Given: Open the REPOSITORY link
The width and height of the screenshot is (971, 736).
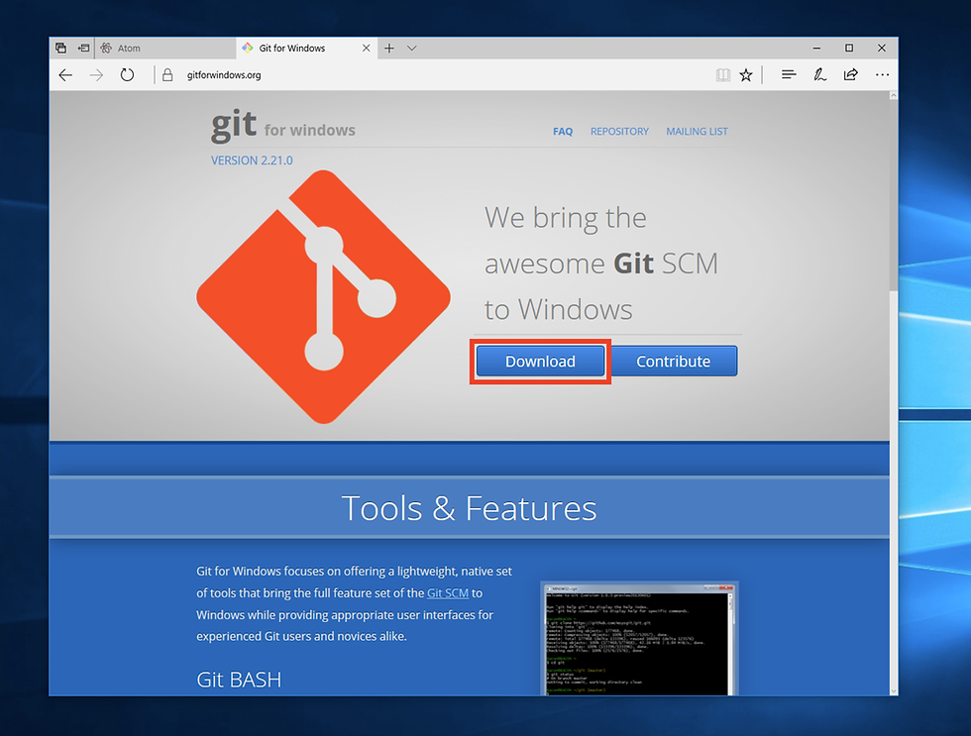Looking at the screenshot, I should [x=619, y=131].
